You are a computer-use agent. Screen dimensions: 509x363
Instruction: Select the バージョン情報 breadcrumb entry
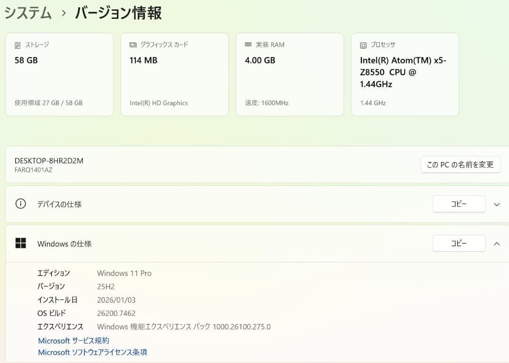point(117,13)
